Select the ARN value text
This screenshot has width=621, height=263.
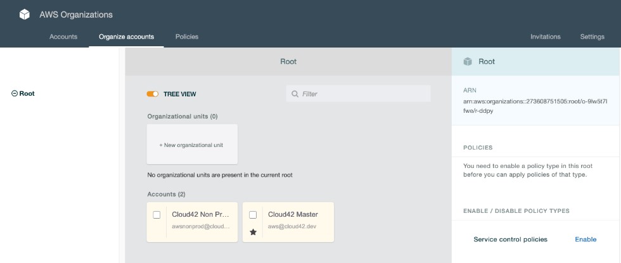coord(535,106)
